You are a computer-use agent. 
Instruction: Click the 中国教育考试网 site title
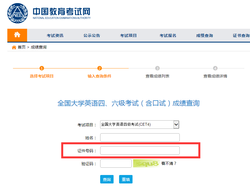point(62,12)
